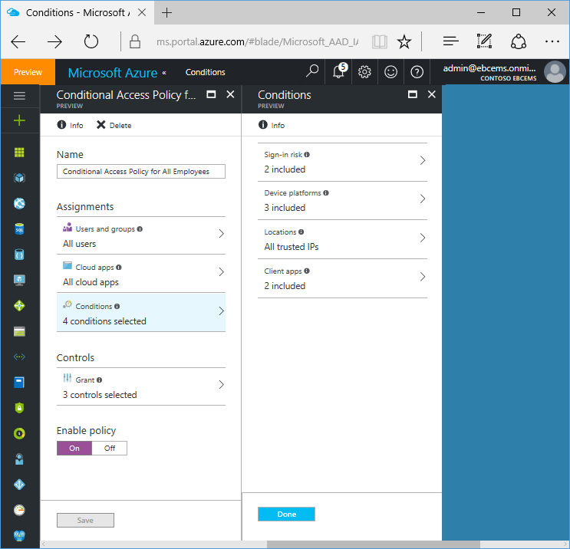This screenshot has width=570, height=549.
Task: Click the browser Share icon
Action: pyautogui.click(x=519, y=41)
